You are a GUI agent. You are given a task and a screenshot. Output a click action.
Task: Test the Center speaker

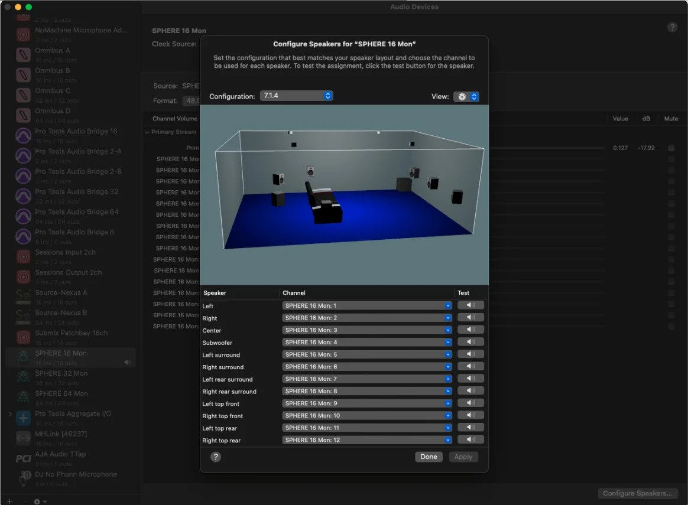coord(470,330)
